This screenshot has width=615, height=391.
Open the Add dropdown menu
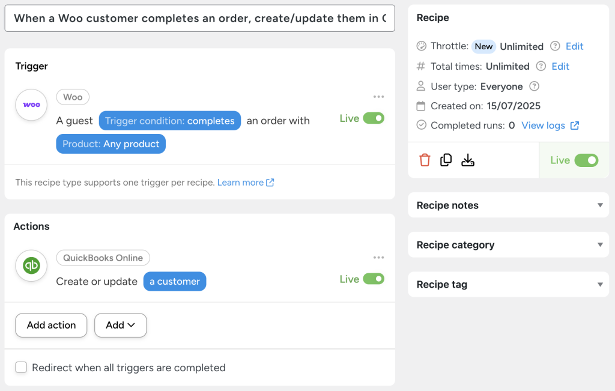(120, 325)
